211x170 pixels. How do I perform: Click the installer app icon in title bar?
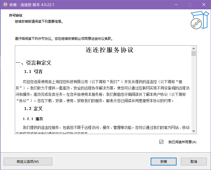tap(5, 5)
